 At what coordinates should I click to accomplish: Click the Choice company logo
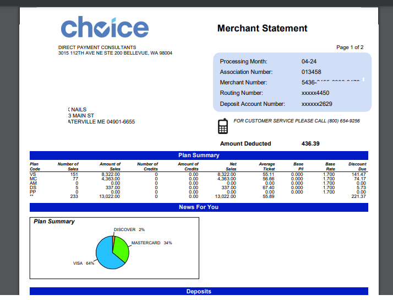(105, 28)
